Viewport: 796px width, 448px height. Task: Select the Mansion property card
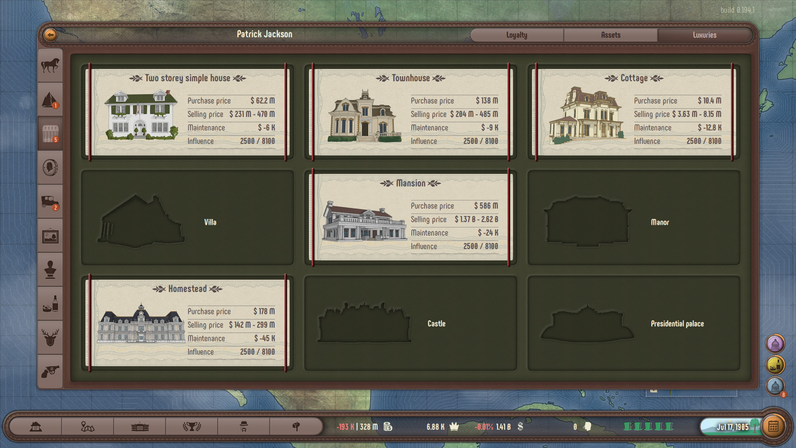410,217
